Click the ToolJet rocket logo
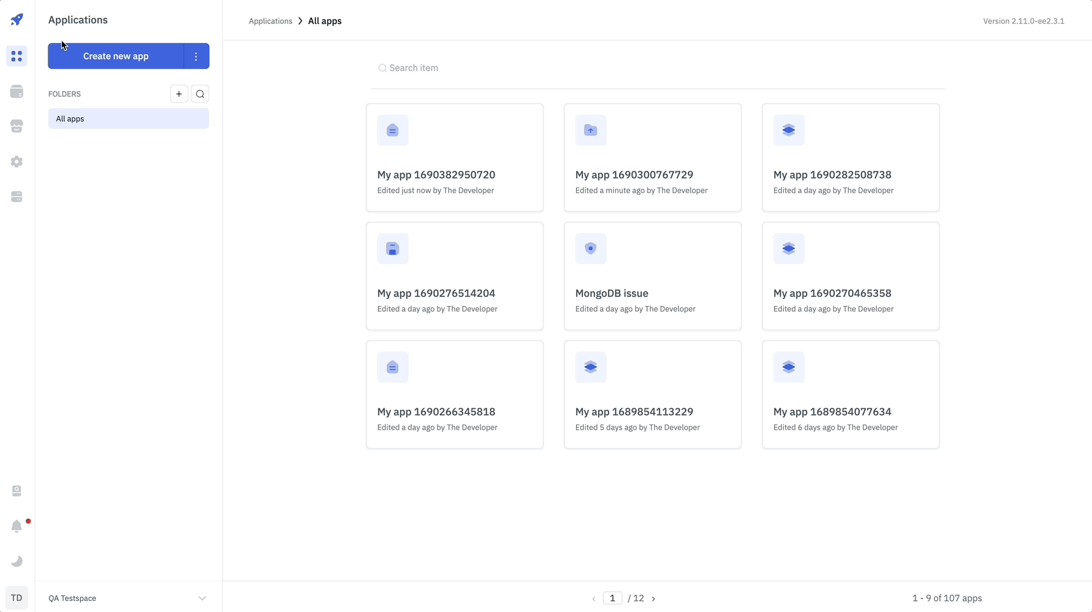The width and height of the screenshot is (1092, 612). coord(17,20)
